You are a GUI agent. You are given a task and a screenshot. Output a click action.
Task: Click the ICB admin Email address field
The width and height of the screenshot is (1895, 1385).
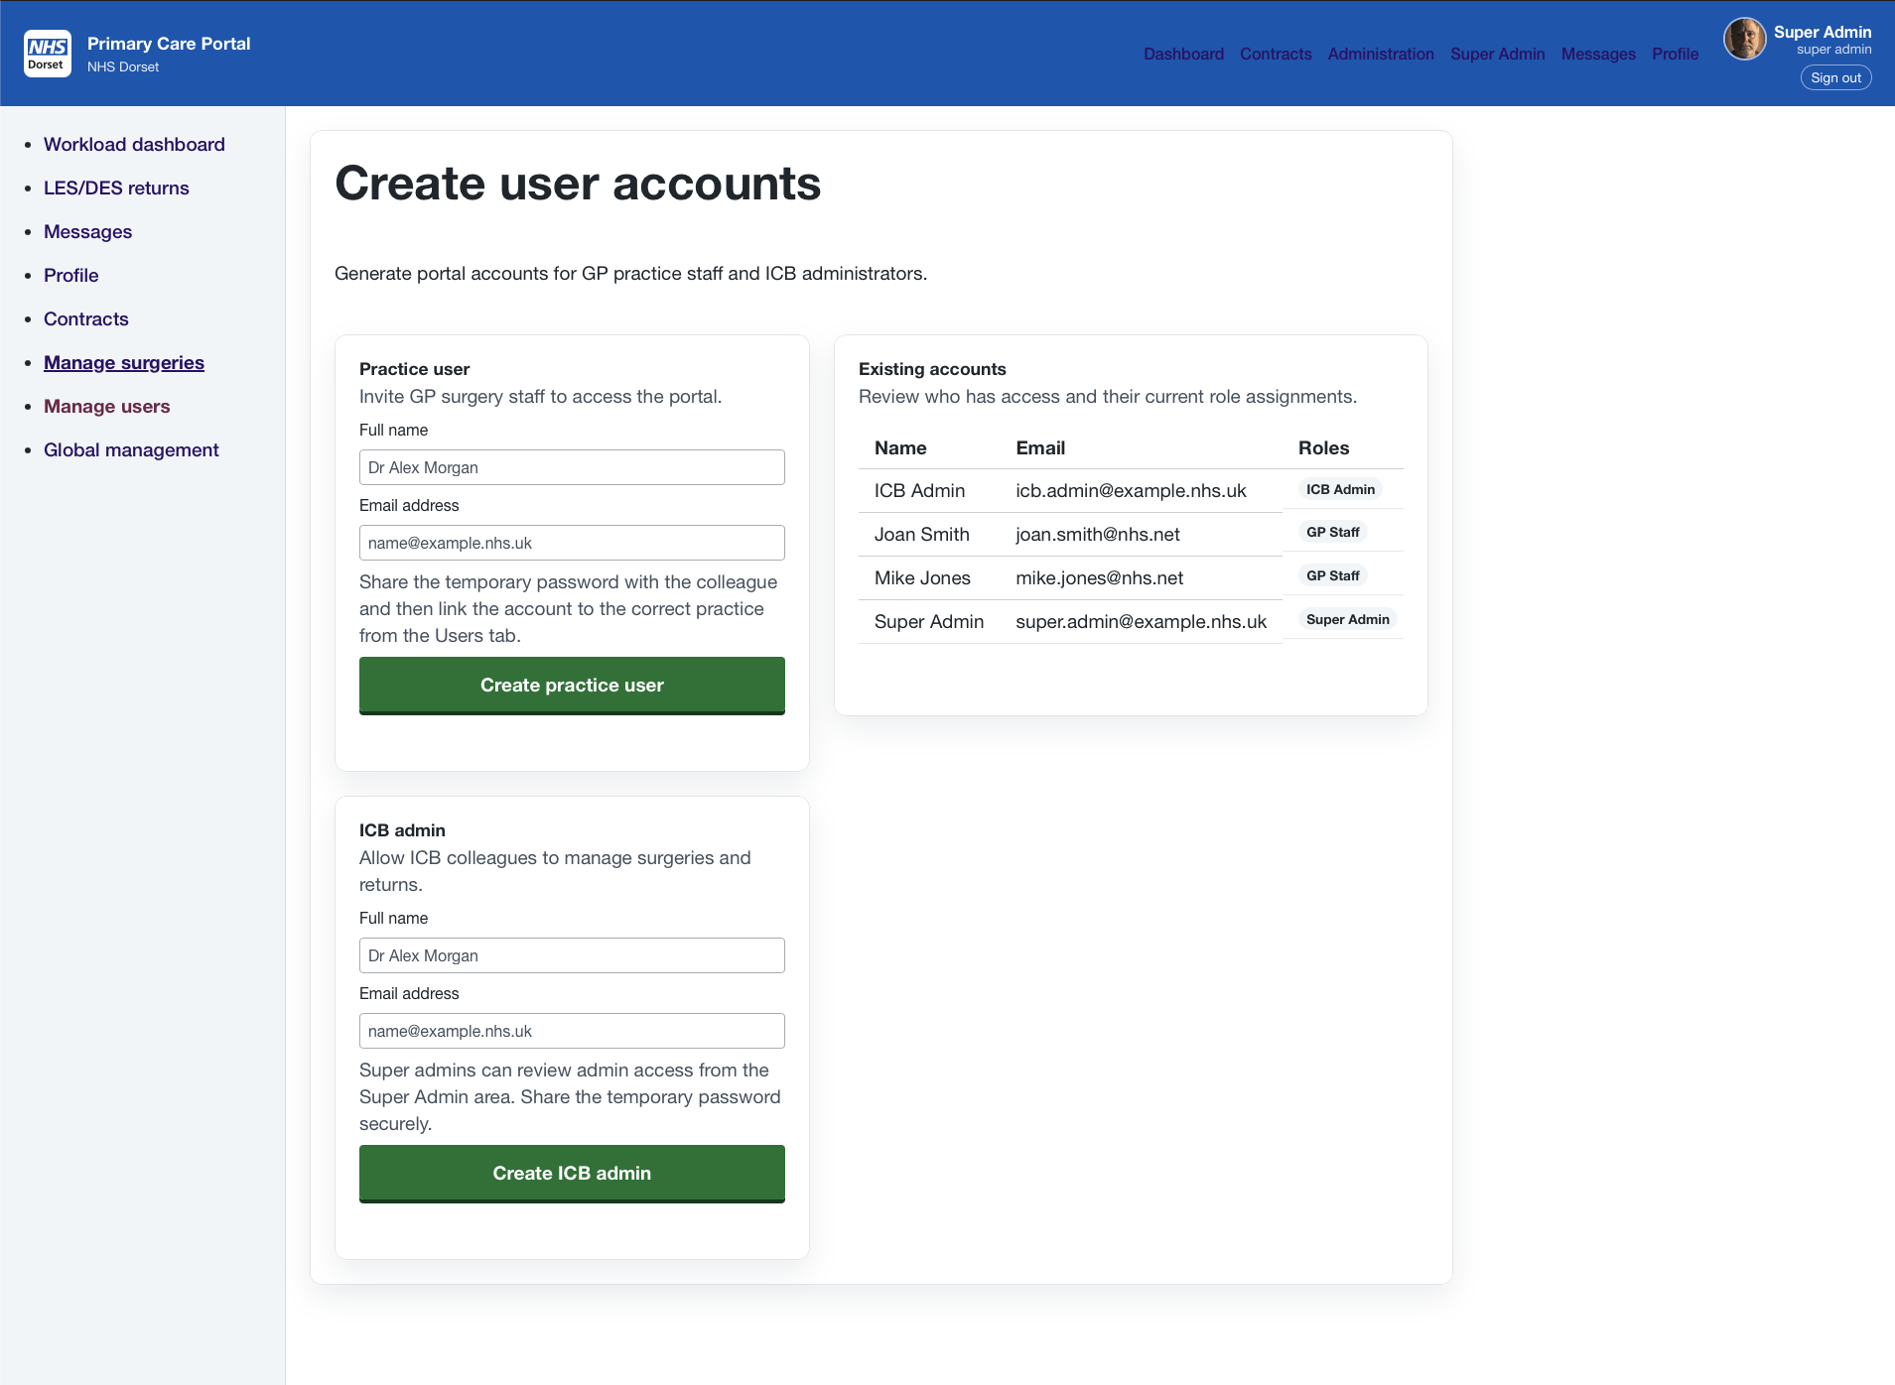click(x=572, y=1031)
